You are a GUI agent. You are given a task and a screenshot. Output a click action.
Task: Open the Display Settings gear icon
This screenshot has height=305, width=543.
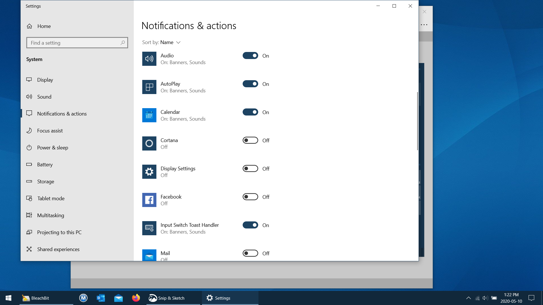pos(149,172)
